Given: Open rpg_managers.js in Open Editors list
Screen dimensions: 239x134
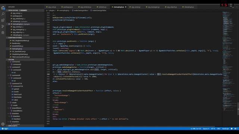Looking at the screenshot, I should point(25,30).
